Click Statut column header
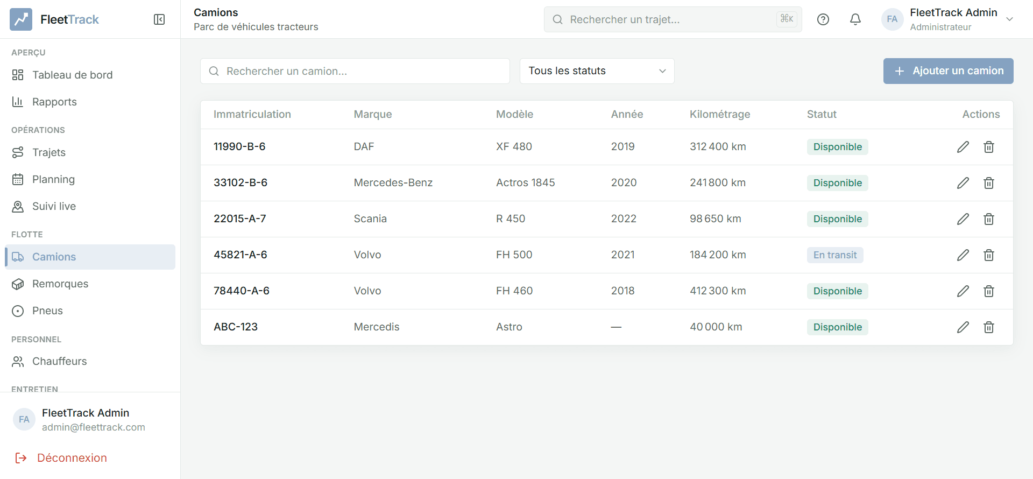This screenshot has width=1033, height=479. [x=822, y=114]
